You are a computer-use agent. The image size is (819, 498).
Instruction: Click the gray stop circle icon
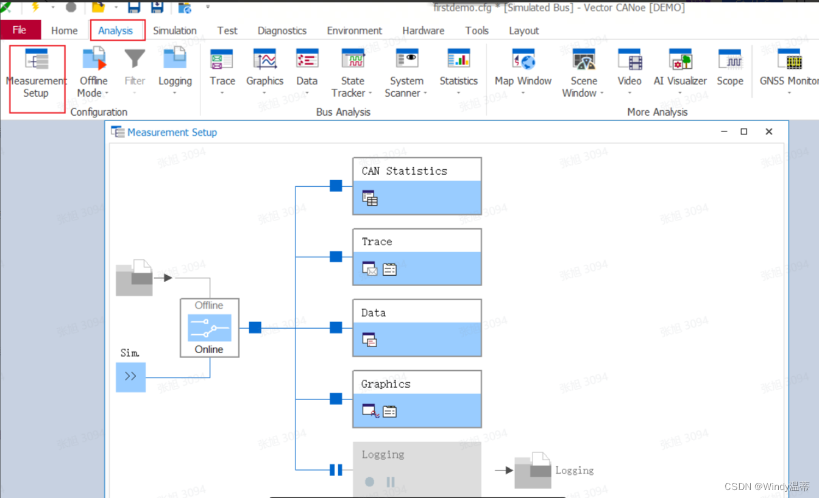pos(71,7)
